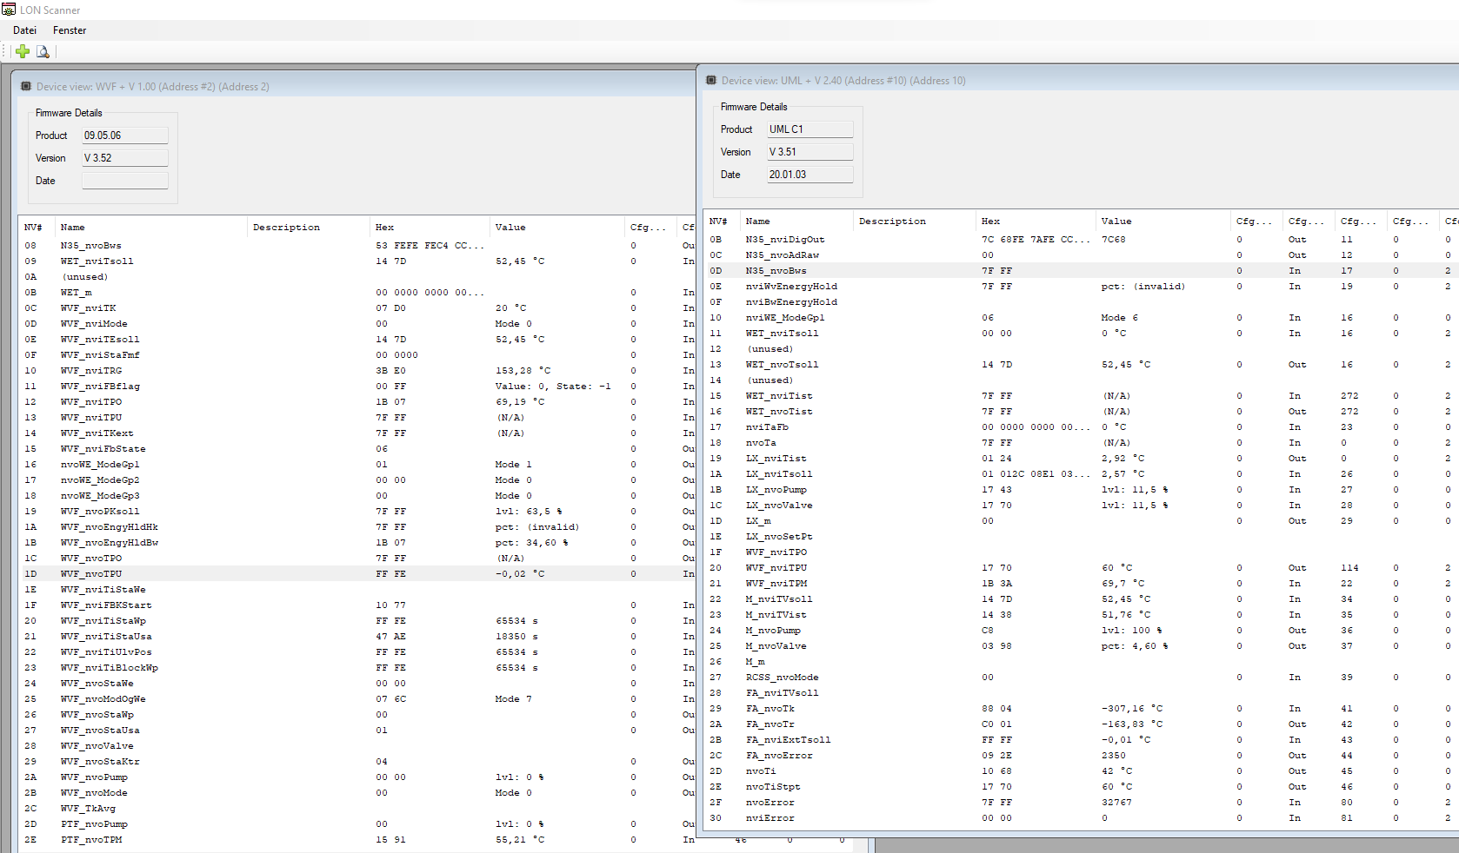The image size is (1459, 853).
Task: Select row nviWE_ModeGp1
Action: point(1082,318)
